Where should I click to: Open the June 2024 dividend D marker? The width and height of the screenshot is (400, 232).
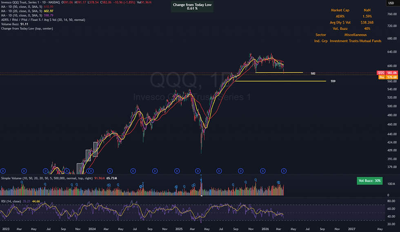(x=133, y=171)
